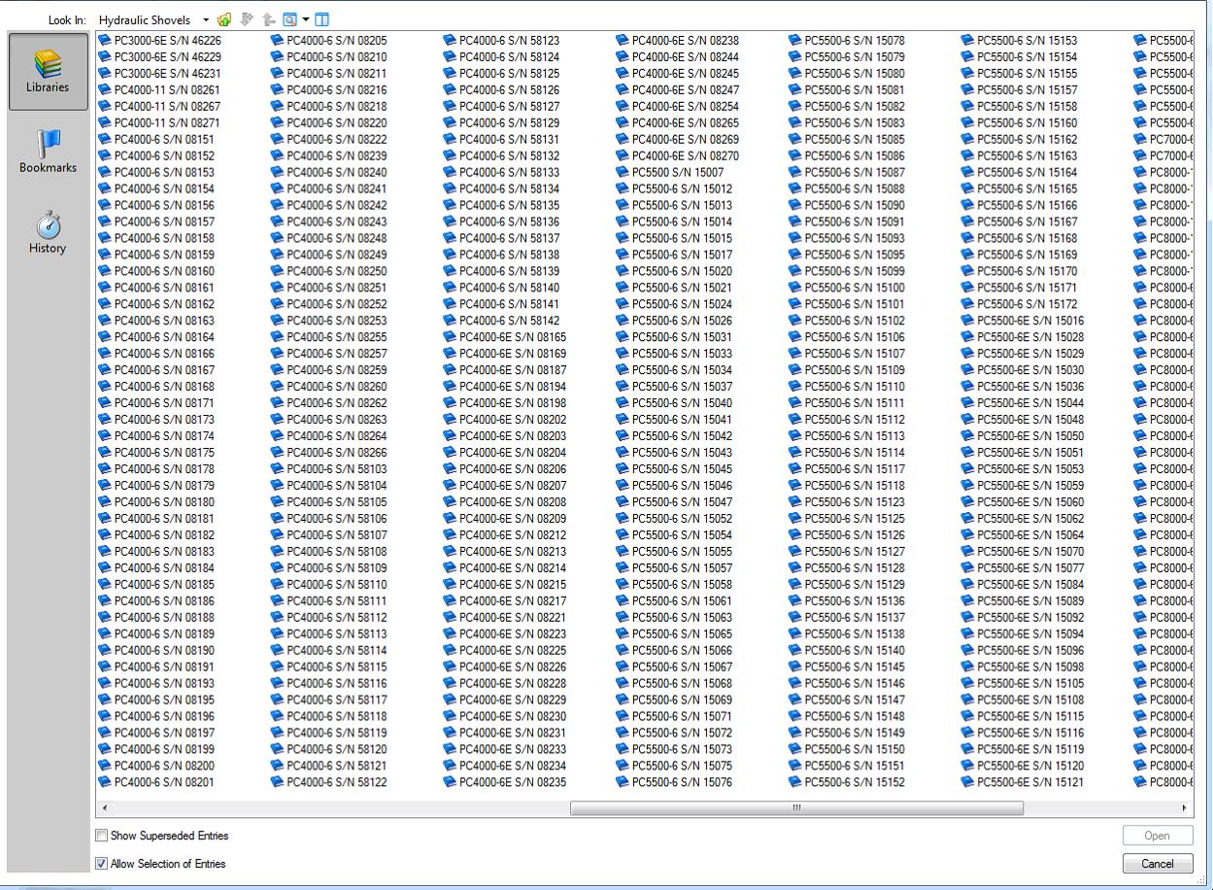The width and height of the screenshot is (1213, 890).
Task: Select entry PC3000-6E S/N 46229
Action: (160, 57)
